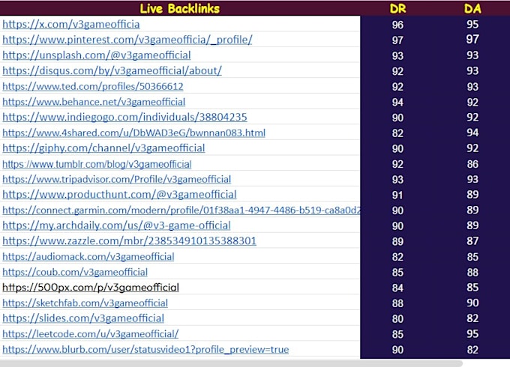Select DA value 97 in Pinterest row
Screen dimensions: 510x367
(x=472, y=39)
